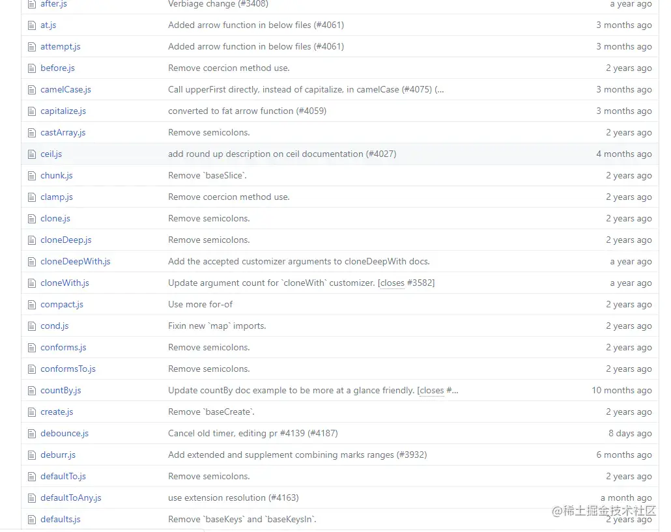Open the at.js file
671x532 pixels.
48,25
